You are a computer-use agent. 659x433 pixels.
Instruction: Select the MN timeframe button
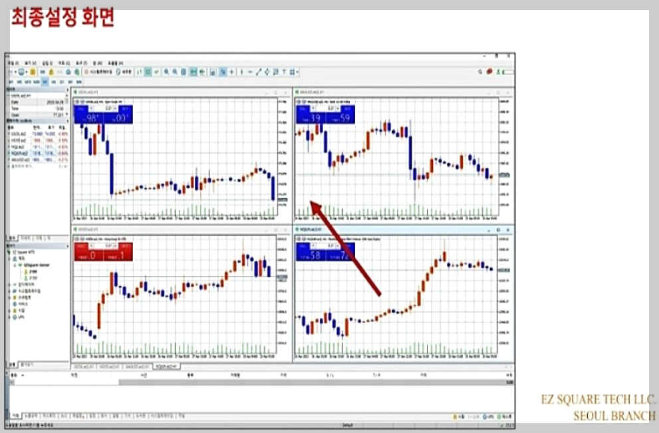coord(78,82)
